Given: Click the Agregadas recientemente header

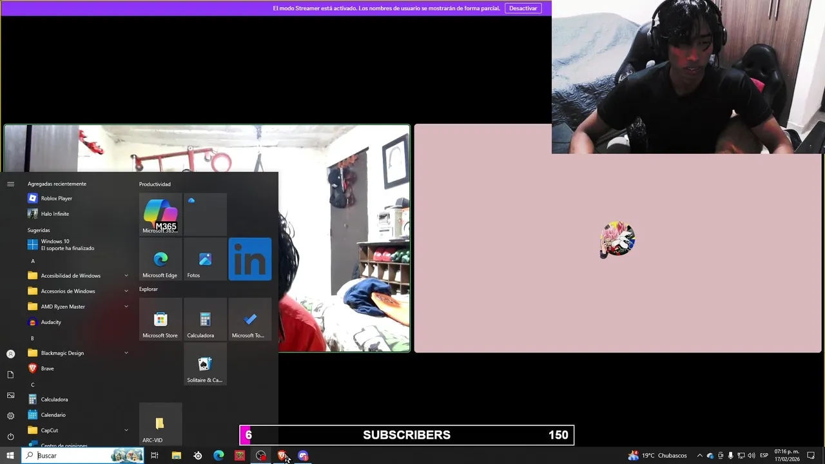Looking at the screenshot, I should click(57, 184).
